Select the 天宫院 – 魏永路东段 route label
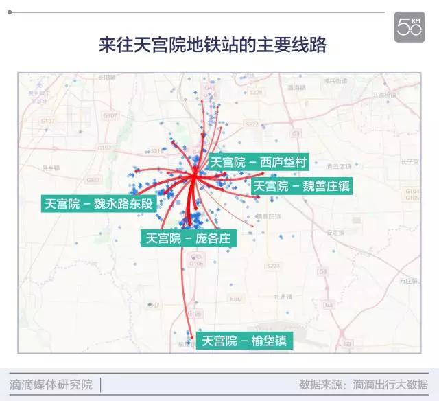The image size is (439, 401). point(99,203)
